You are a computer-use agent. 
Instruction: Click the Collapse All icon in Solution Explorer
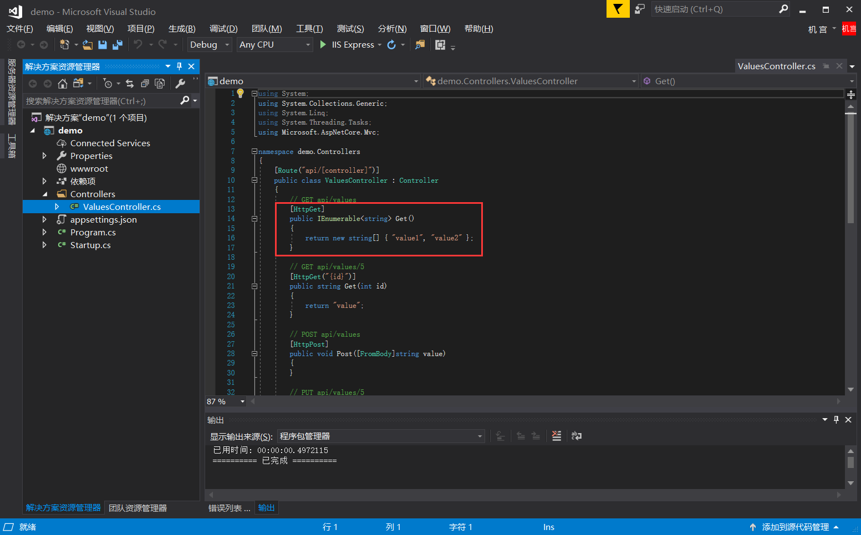pyautogui.click(x=145, y=84)
